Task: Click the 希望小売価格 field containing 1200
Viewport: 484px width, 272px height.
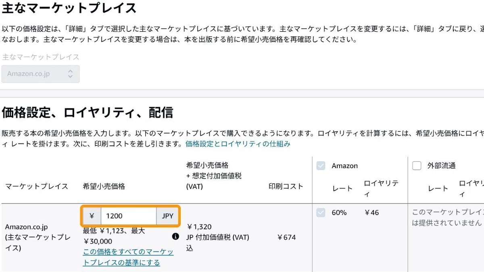Action: 129,216
